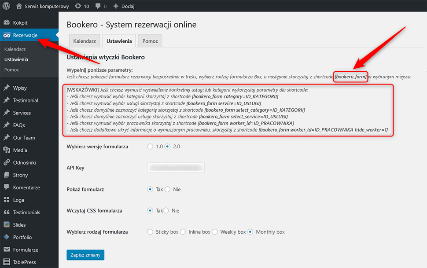The width and height of the screenshot is (427, 268).
Task: Select Tak for Pokaż formularz
Action: coord(150,189)
